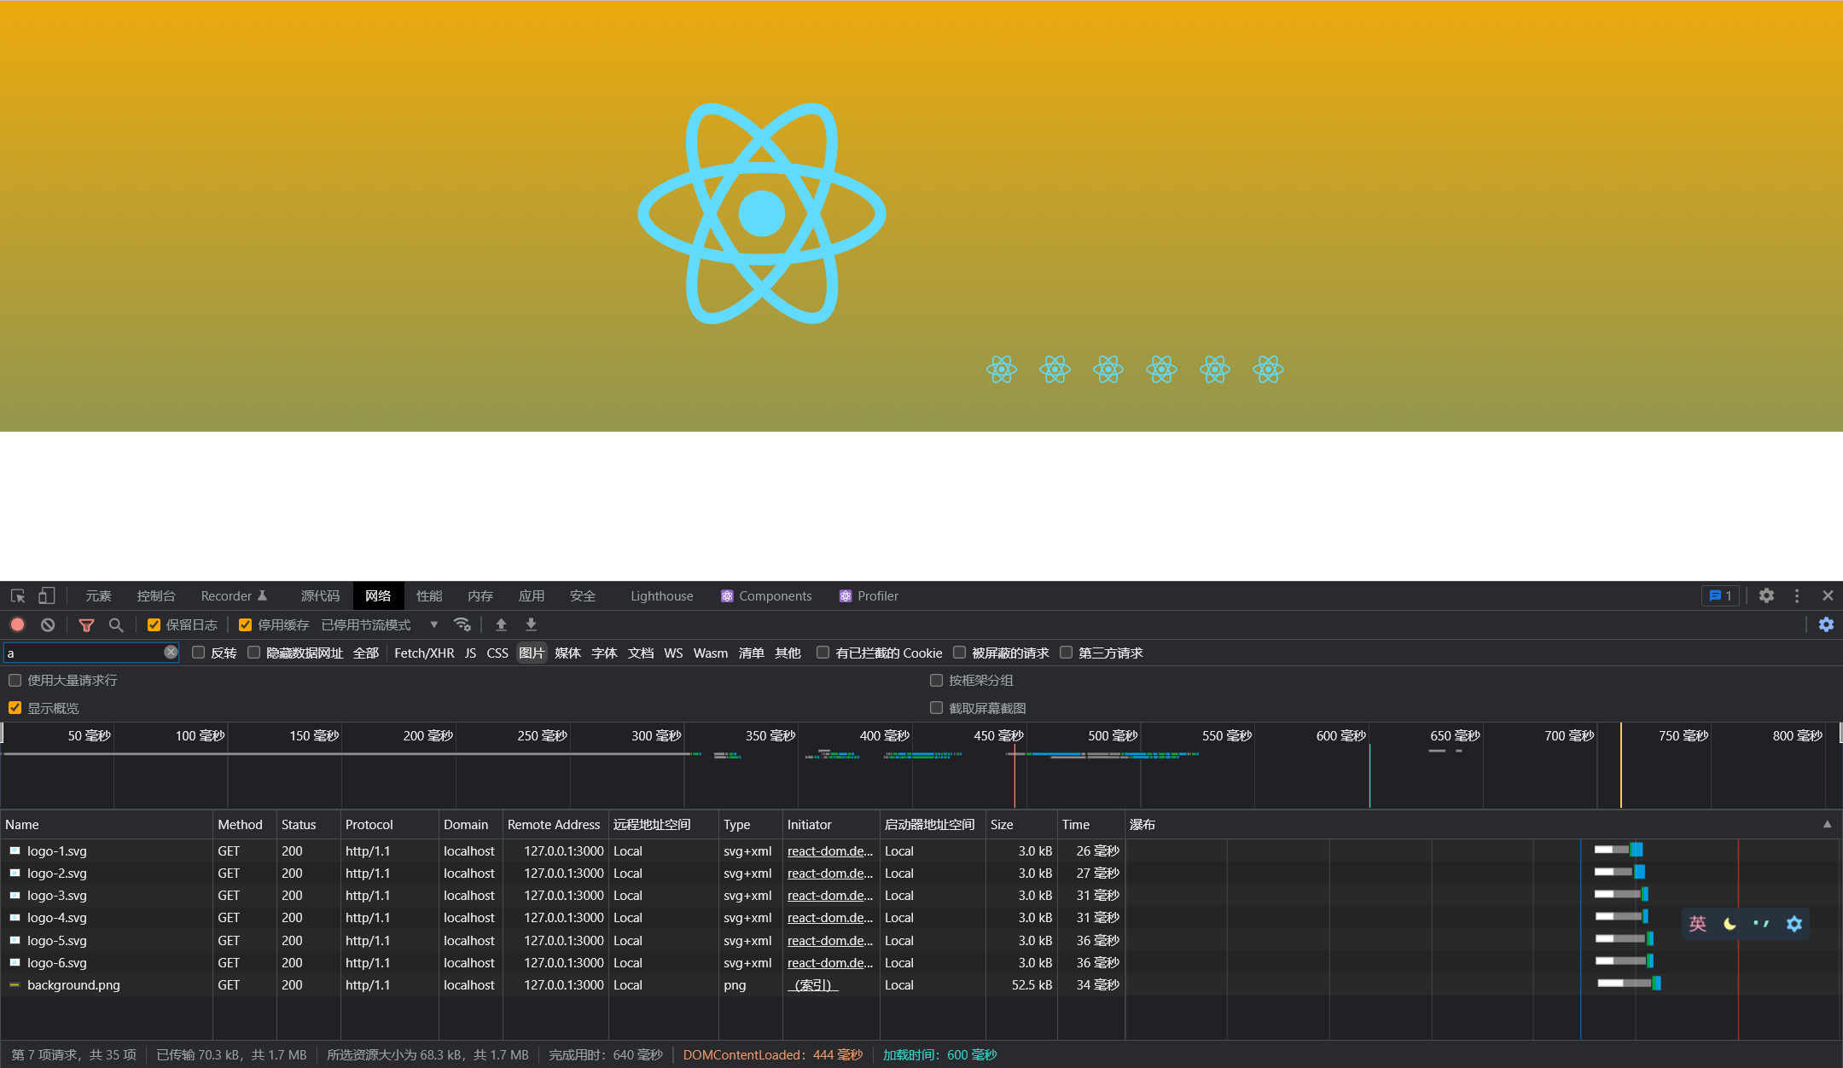Toggle 保留日志 checkbox

(154, 624)
